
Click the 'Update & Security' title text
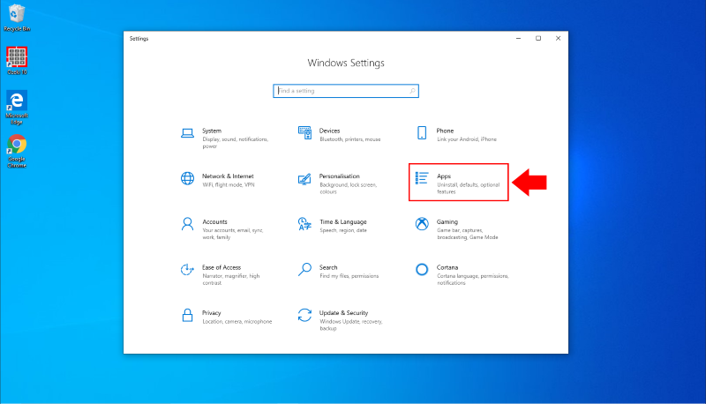pos(343,313)
